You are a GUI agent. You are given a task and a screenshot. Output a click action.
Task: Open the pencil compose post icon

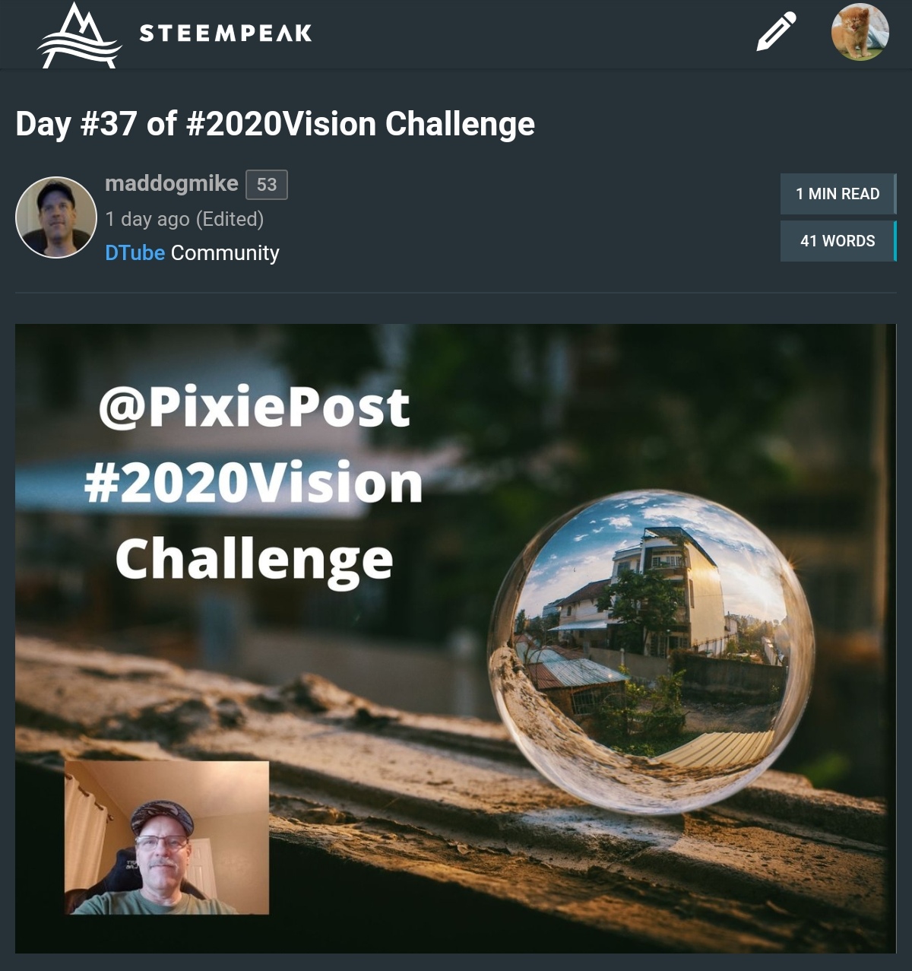click(776, 32)
